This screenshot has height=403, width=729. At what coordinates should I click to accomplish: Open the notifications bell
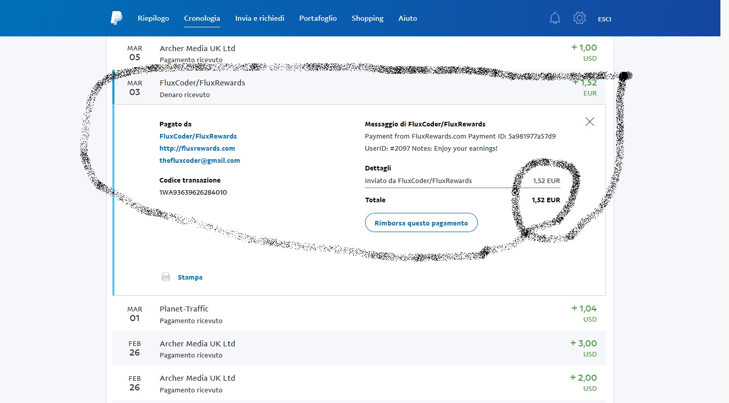click(555, 18)
